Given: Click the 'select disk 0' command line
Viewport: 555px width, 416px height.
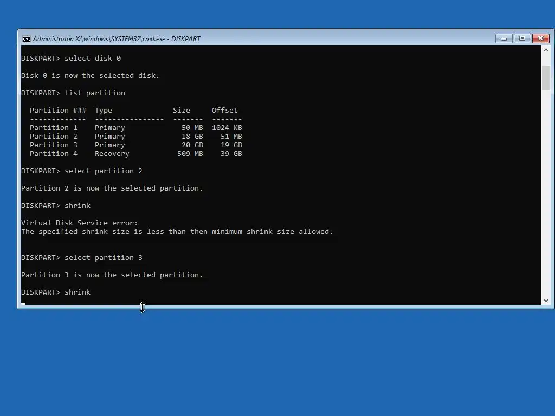Looking at the screenshot, I should tap(71, 58).
